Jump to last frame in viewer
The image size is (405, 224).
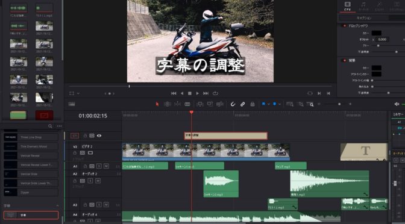pyautogui.click(x=206, y=93)
